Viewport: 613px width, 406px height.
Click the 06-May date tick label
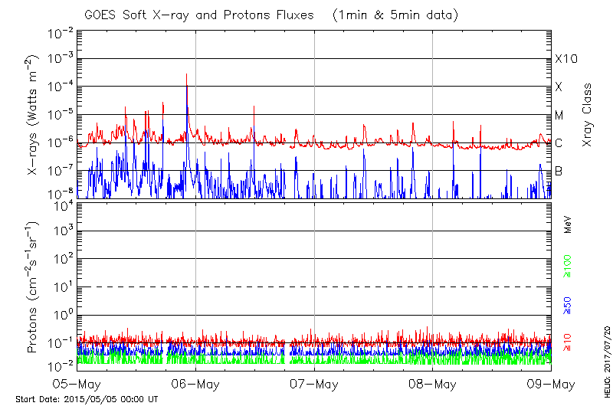195,383
